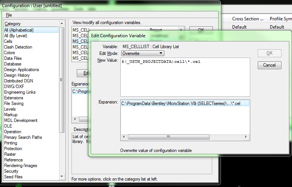Click the Expansion horizontal scrollbar thumb
This screenshot has height=187, width=292.
[169, 137]
